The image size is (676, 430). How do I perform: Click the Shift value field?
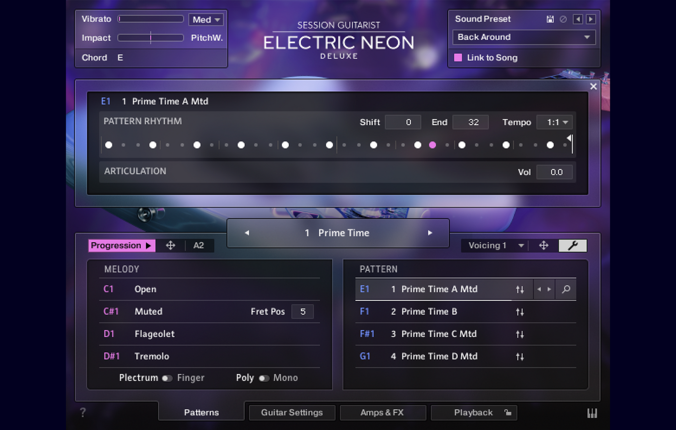[x=403, y=122]
